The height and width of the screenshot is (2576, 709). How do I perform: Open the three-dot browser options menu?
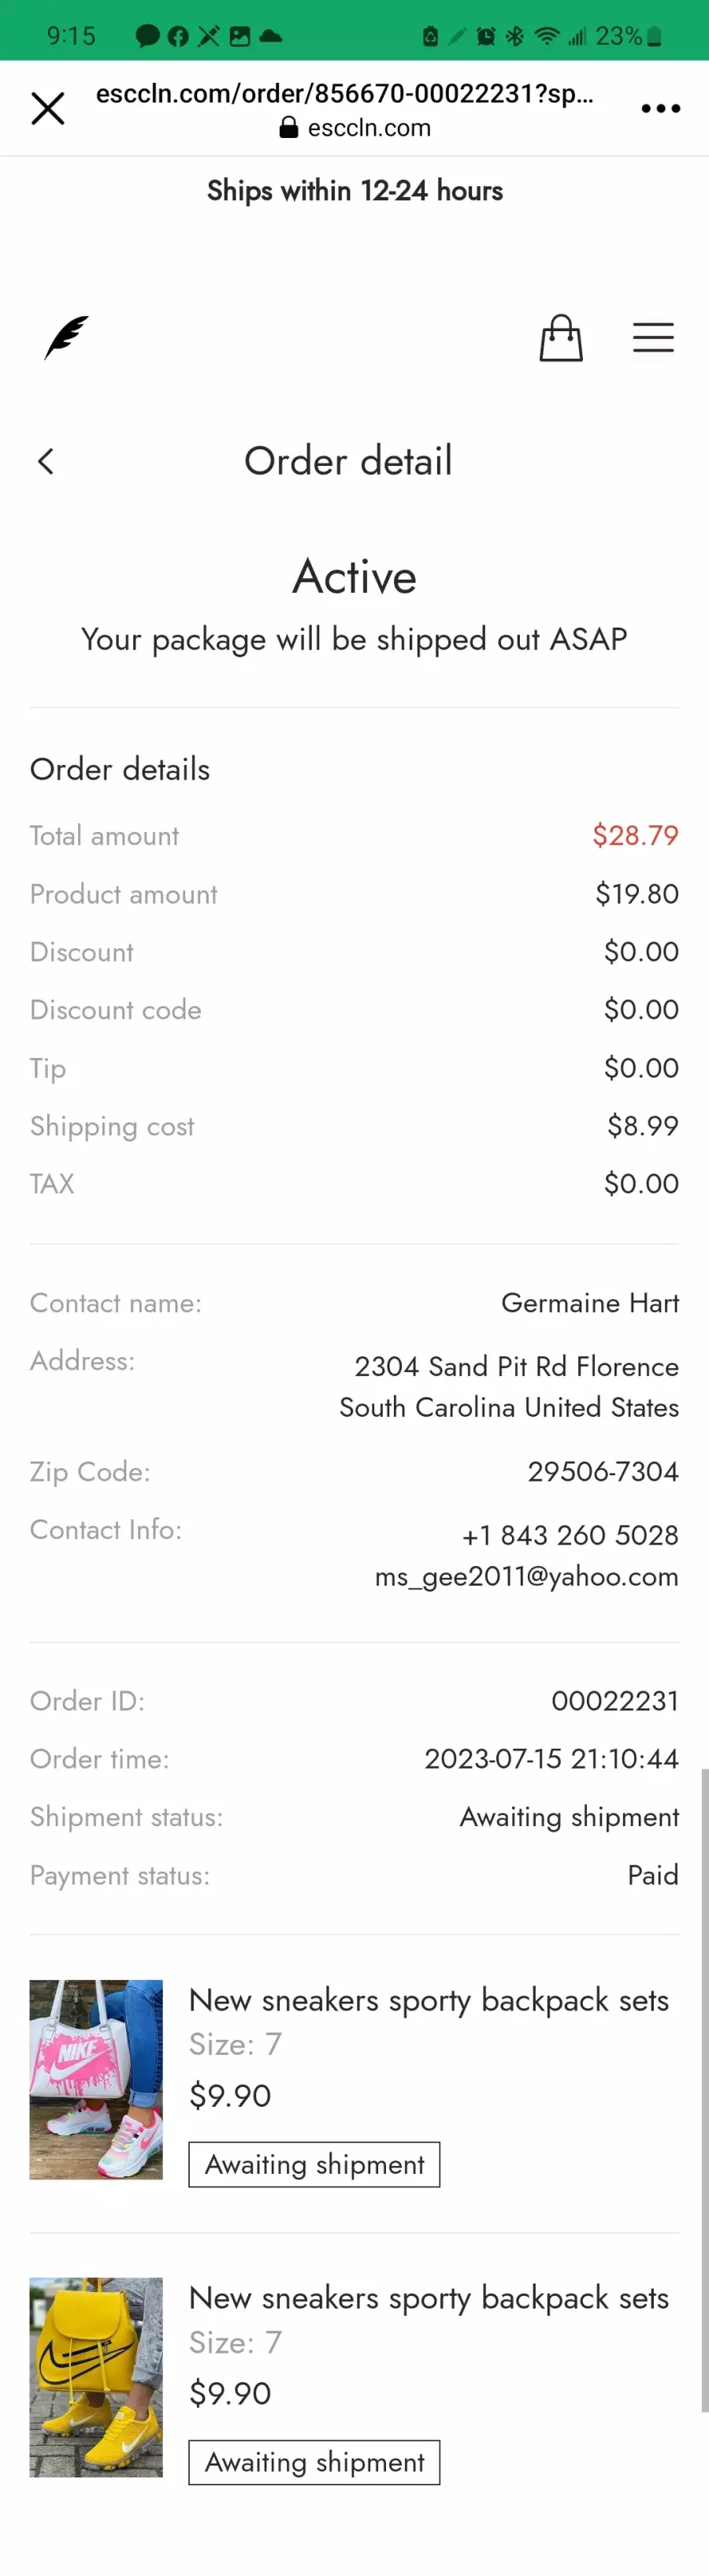[660, 108]
